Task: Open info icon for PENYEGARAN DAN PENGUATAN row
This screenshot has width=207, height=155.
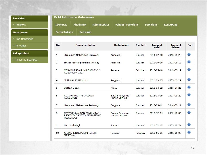Action: click(x=189, y=113)
